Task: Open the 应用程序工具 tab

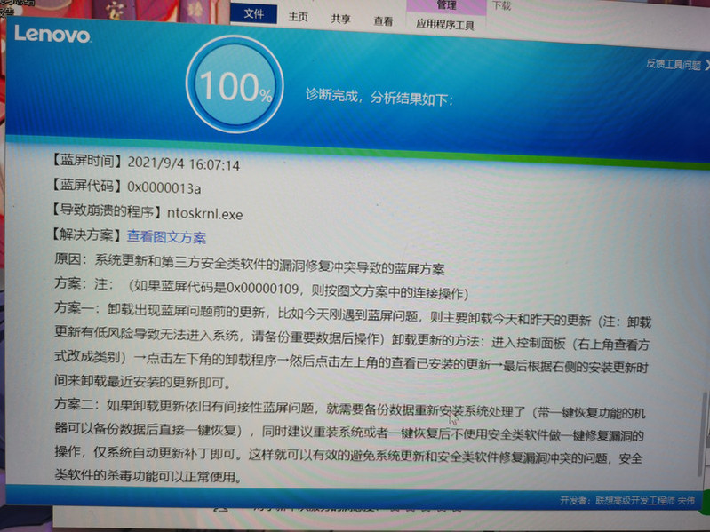Action: click(445, 25)
